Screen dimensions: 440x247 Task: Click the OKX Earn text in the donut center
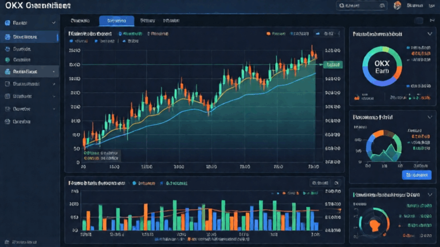point(382,67)
